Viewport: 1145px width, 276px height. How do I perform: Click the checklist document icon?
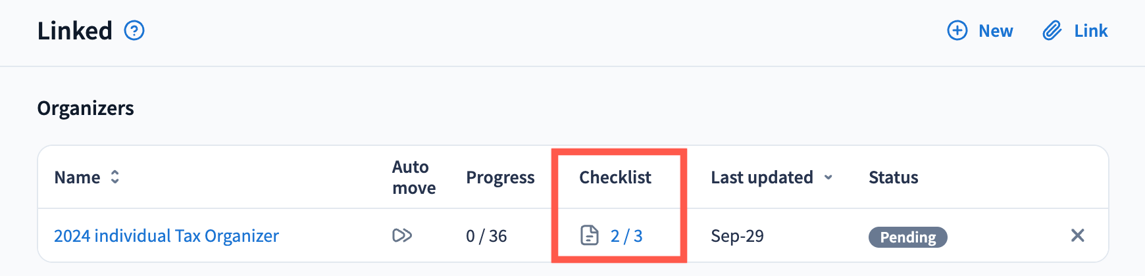coord(590,235)
